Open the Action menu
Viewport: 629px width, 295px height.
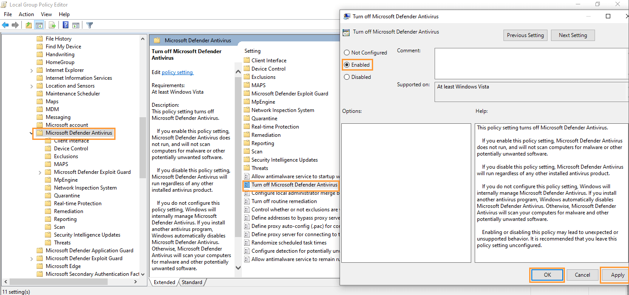click(x=26, y=14)
